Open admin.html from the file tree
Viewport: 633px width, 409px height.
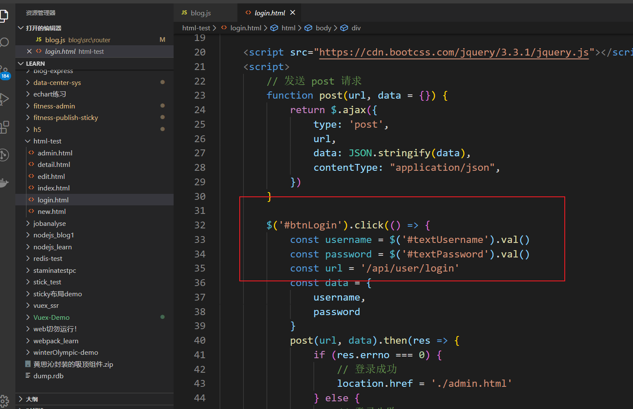coord(55,153)
